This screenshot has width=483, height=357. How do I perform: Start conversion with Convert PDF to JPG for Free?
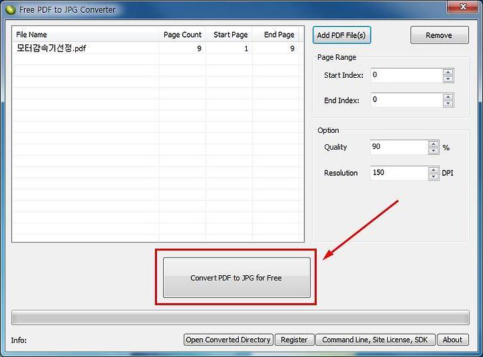(237, 278)
